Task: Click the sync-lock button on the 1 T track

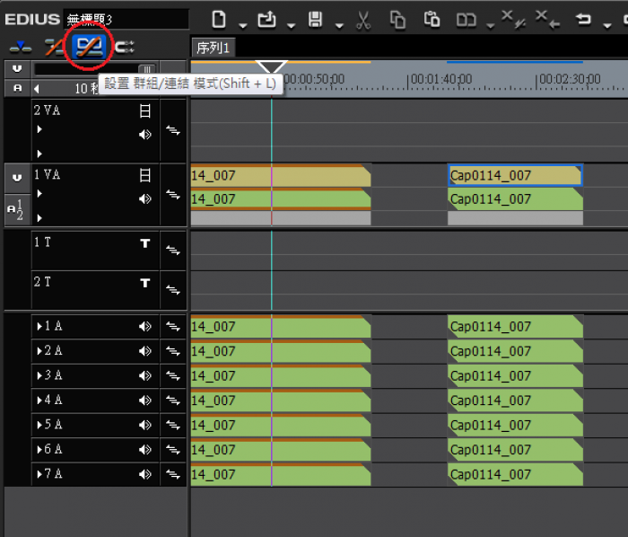Action: (x=172, y=251)
